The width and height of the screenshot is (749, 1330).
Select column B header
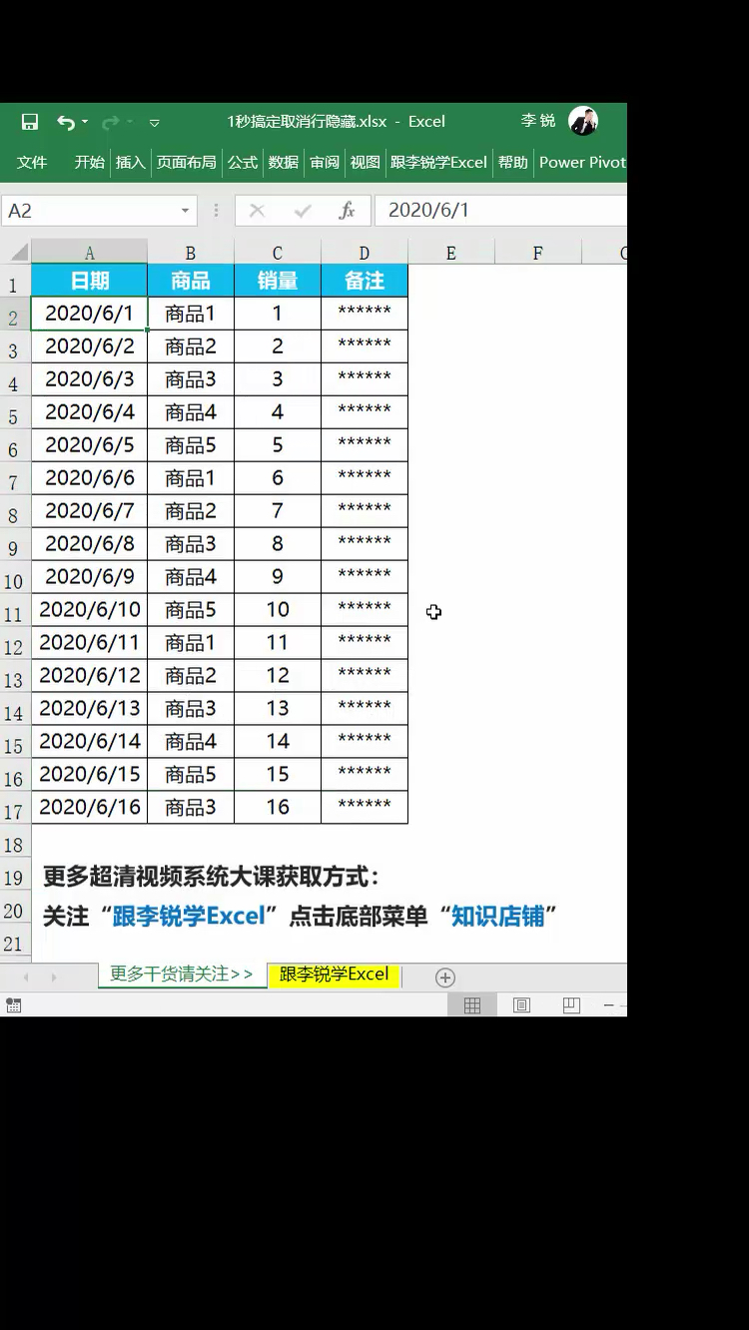coord(191,253)
